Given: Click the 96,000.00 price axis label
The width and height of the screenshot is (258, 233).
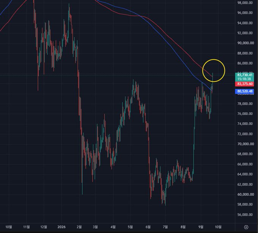Looking at the screenshot, I should (x=245, y=13).
